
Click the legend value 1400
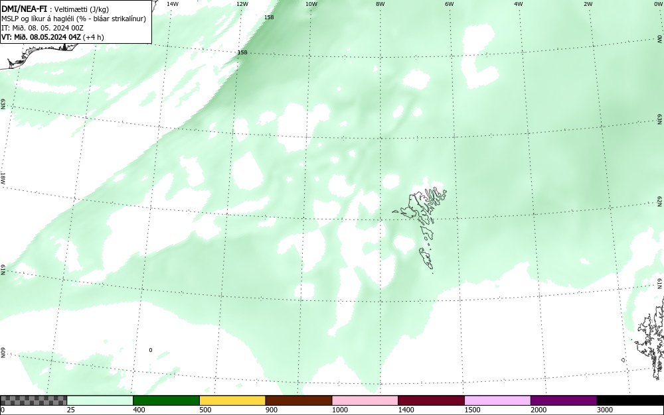[x=406, y=410]
